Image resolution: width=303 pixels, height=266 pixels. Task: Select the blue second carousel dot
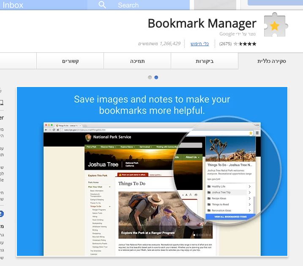coord(156,77)
